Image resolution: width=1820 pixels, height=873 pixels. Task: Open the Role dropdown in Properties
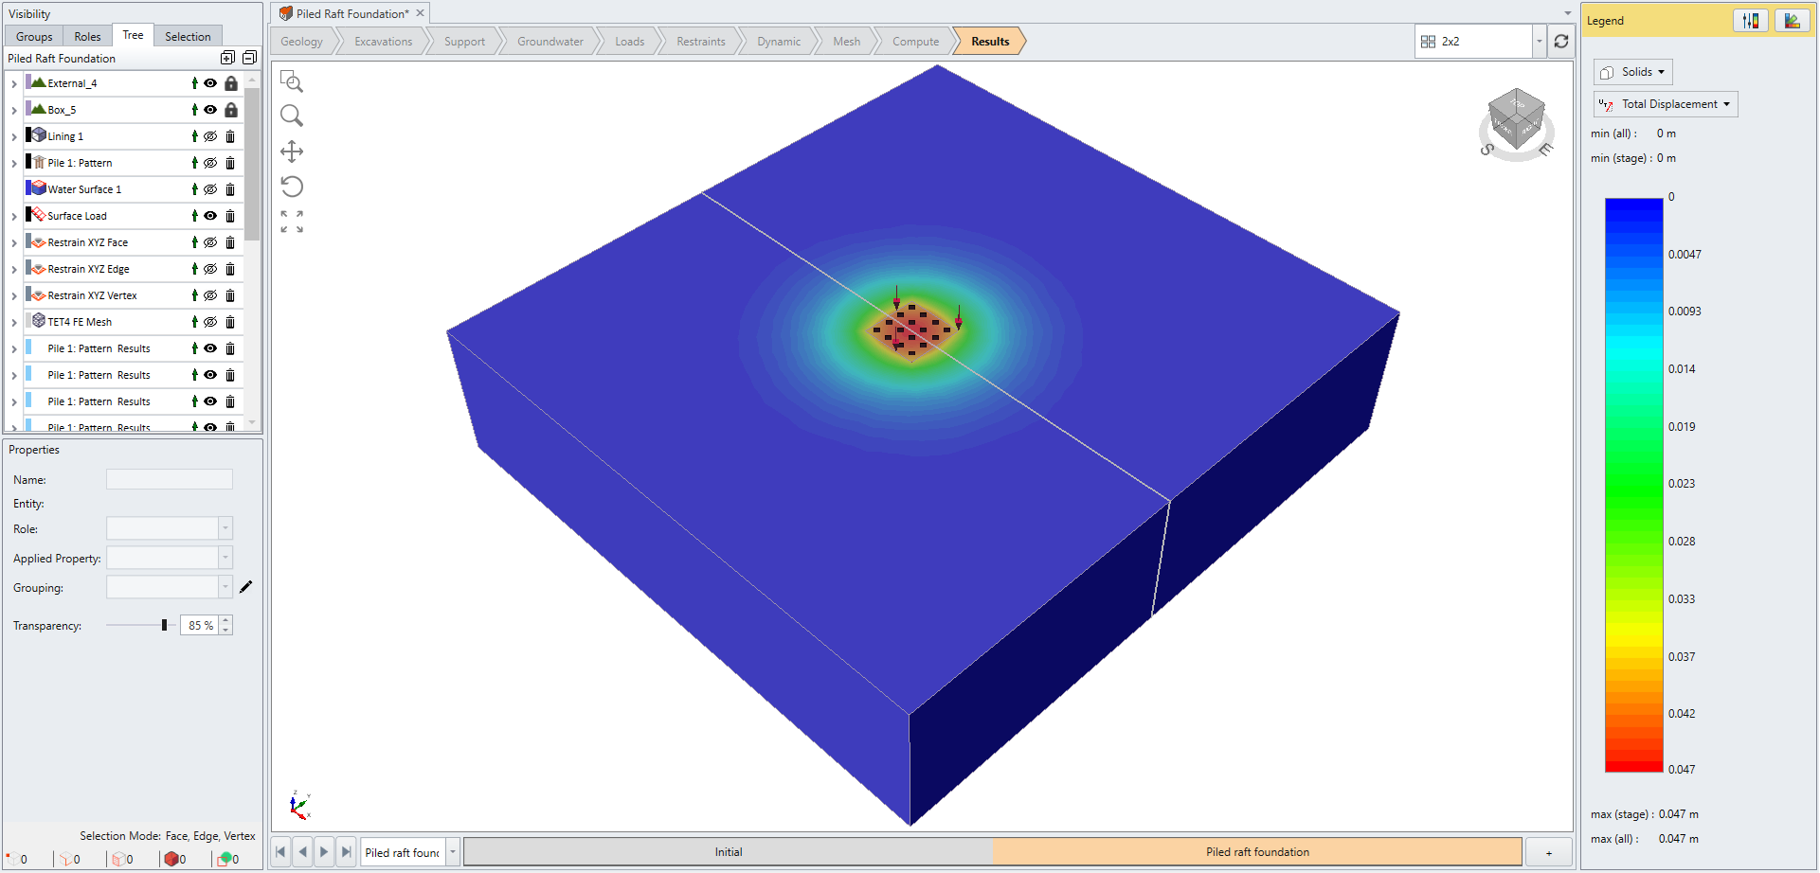[x=225, y=528]
